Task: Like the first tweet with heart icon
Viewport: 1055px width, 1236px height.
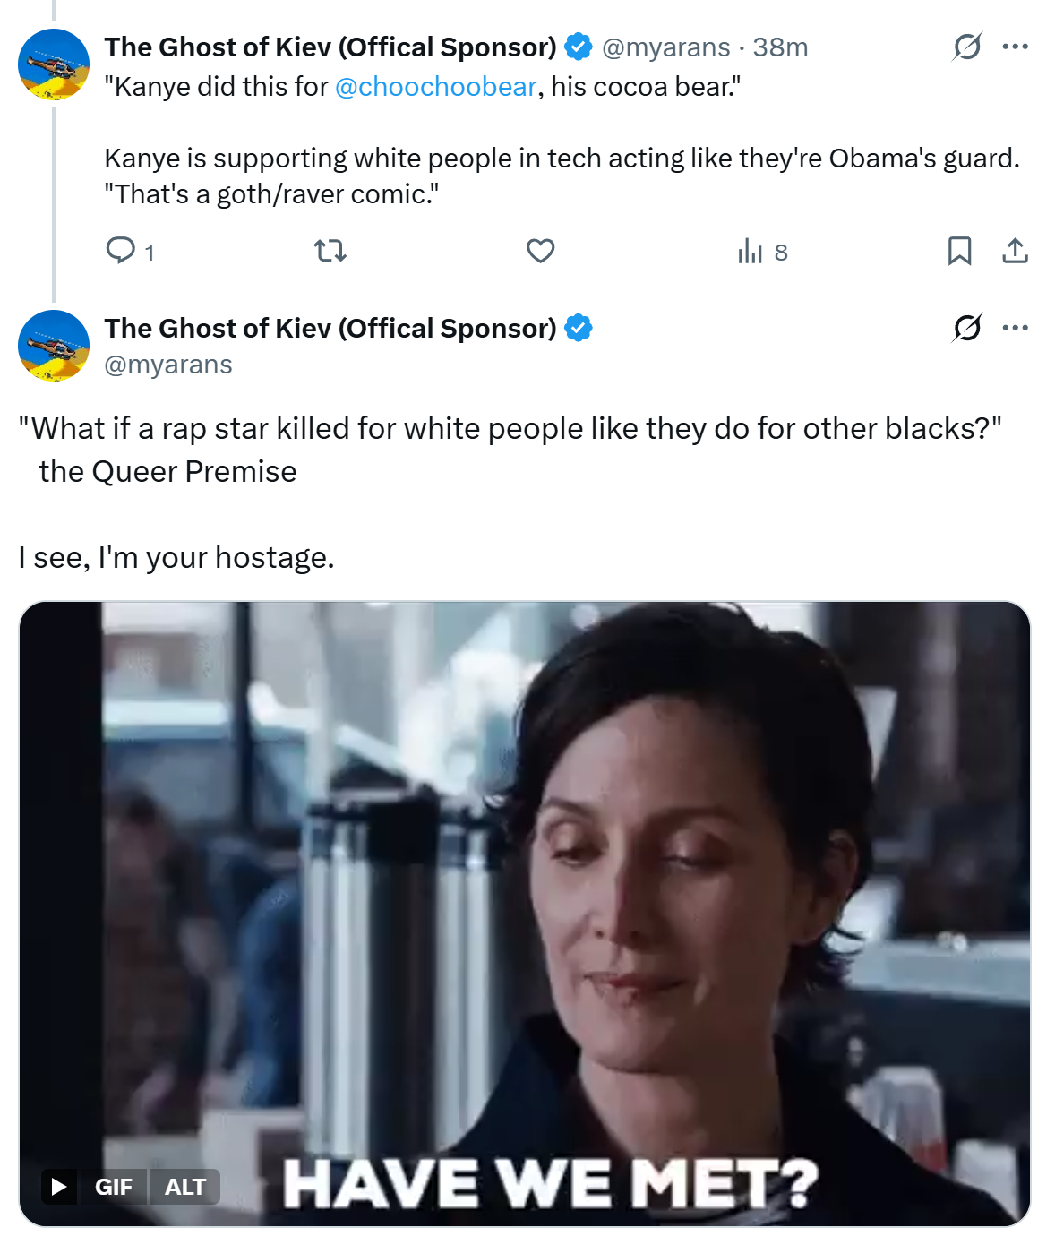Action: point(540,252)
